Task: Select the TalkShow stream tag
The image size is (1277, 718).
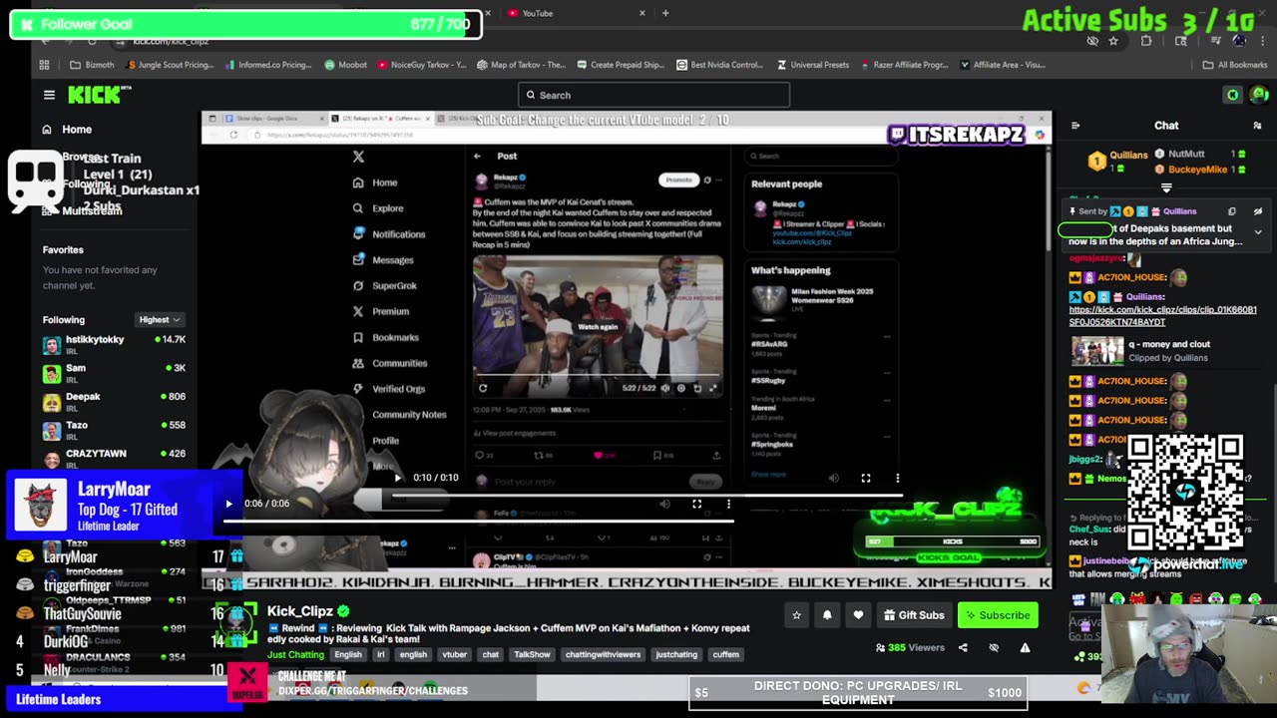Action: (532, 655)
